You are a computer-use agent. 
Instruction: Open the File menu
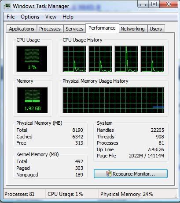[x=11, y=17]
